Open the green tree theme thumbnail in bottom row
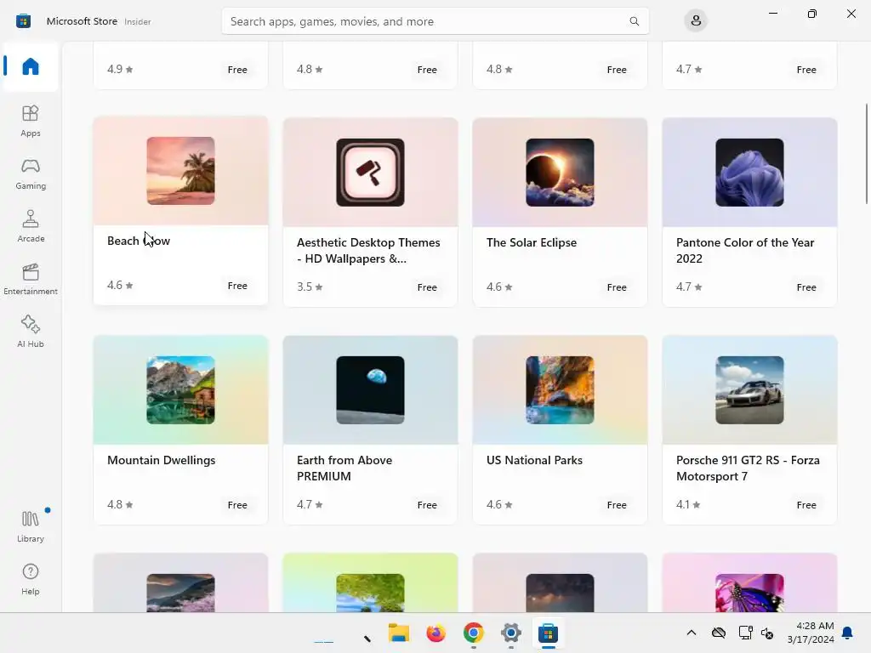 pos(370,593)
